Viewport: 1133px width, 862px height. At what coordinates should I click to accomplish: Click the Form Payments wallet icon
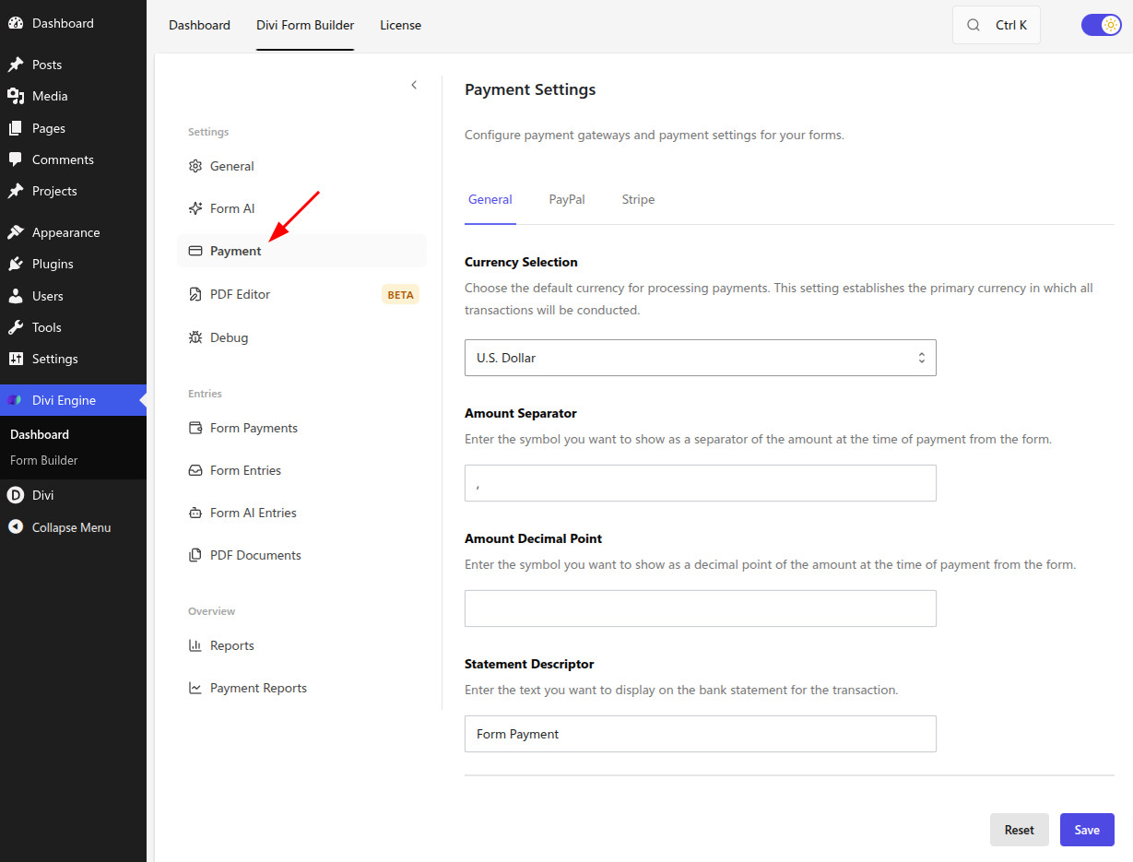point(195,428)
